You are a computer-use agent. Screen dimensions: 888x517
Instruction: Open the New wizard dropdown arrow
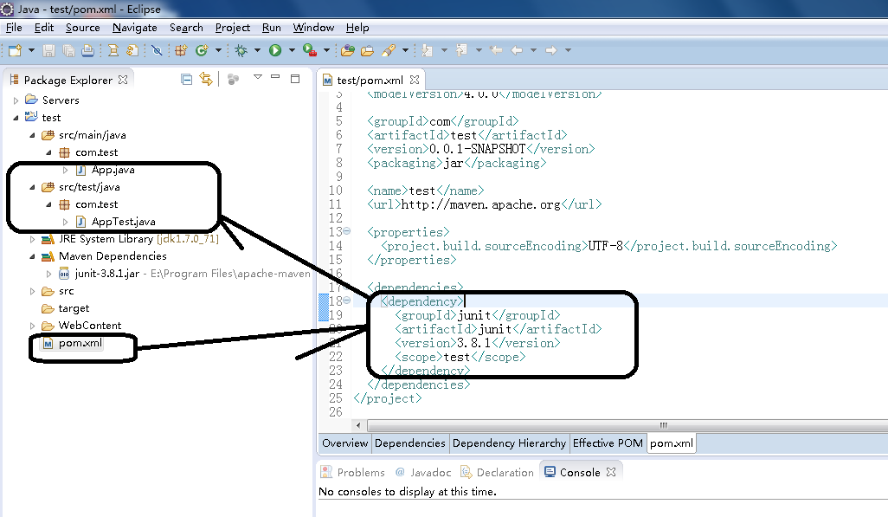point(31,50)
